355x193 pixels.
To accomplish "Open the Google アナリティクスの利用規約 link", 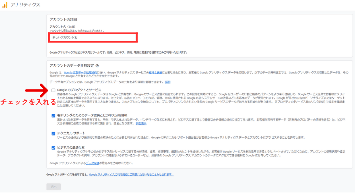I will pyautogui.click(x=131, y=175).
